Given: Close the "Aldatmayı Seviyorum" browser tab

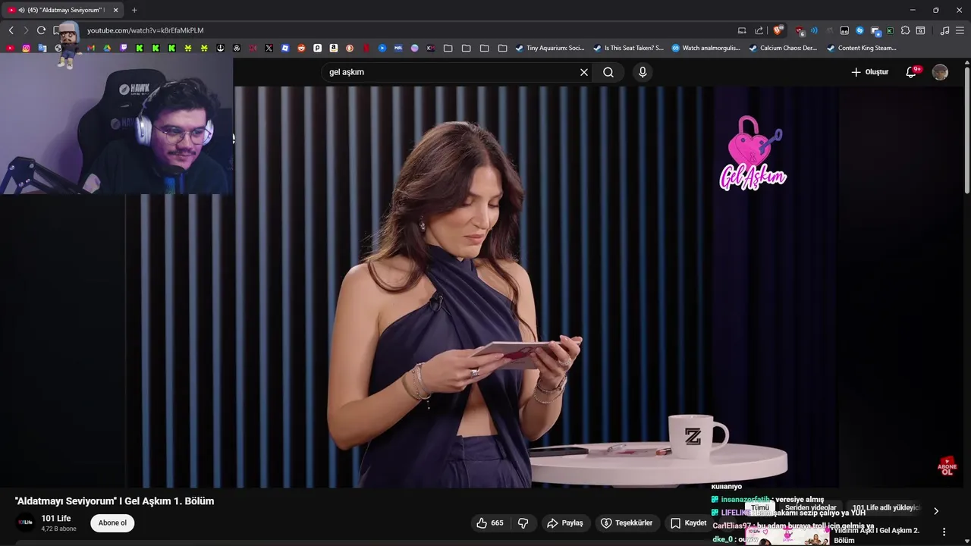Looking at the screenshot, I should pyautogui.click(x=115, y=10).
